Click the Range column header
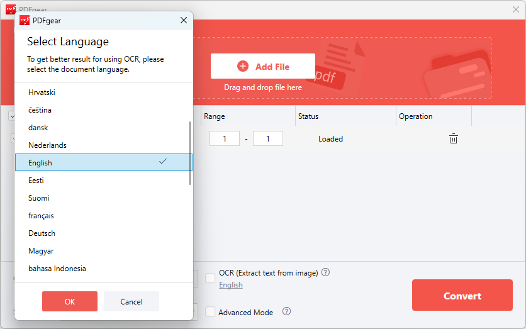This screenshot has height=329, width=526. tap(249, 116)
